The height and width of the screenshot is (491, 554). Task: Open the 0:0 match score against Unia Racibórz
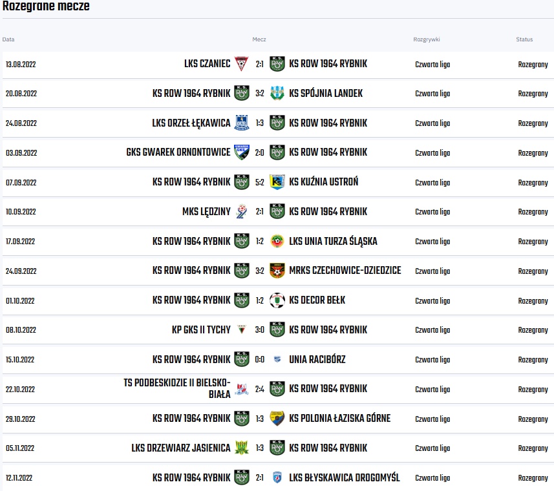[x=259, y=359]
